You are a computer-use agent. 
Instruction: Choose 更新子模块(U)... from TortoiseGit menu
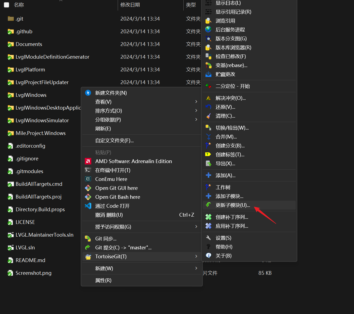pyautogui.click(x=249, y=205)
